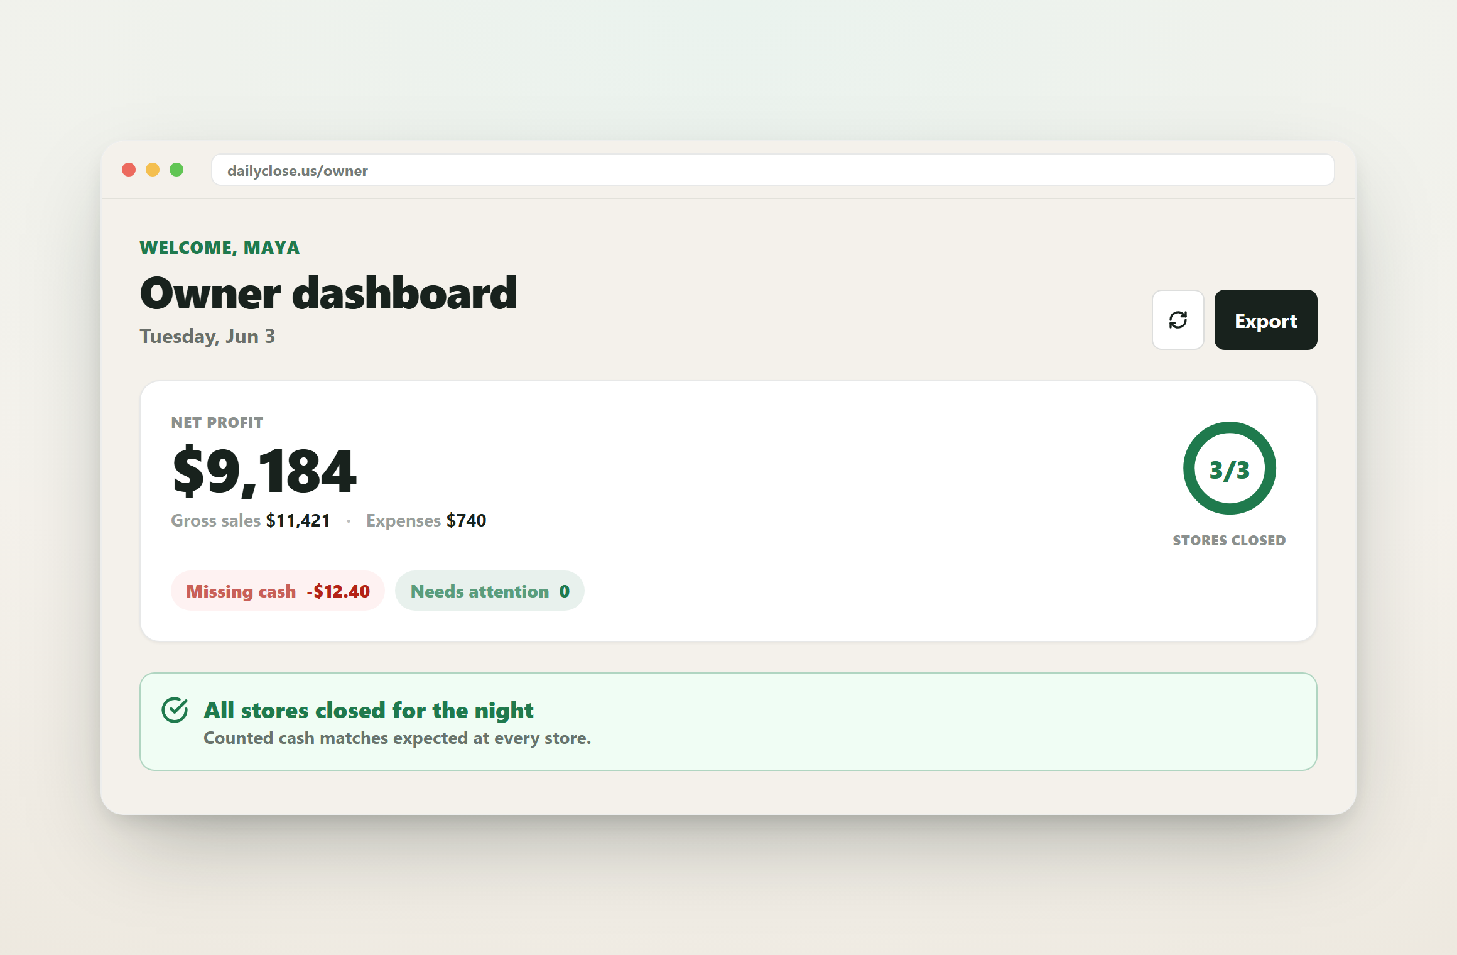This screenshot has width=1457, height=955.
Task: Click the 3/3 stores closed progress ring
Action: coord(1229,468)
